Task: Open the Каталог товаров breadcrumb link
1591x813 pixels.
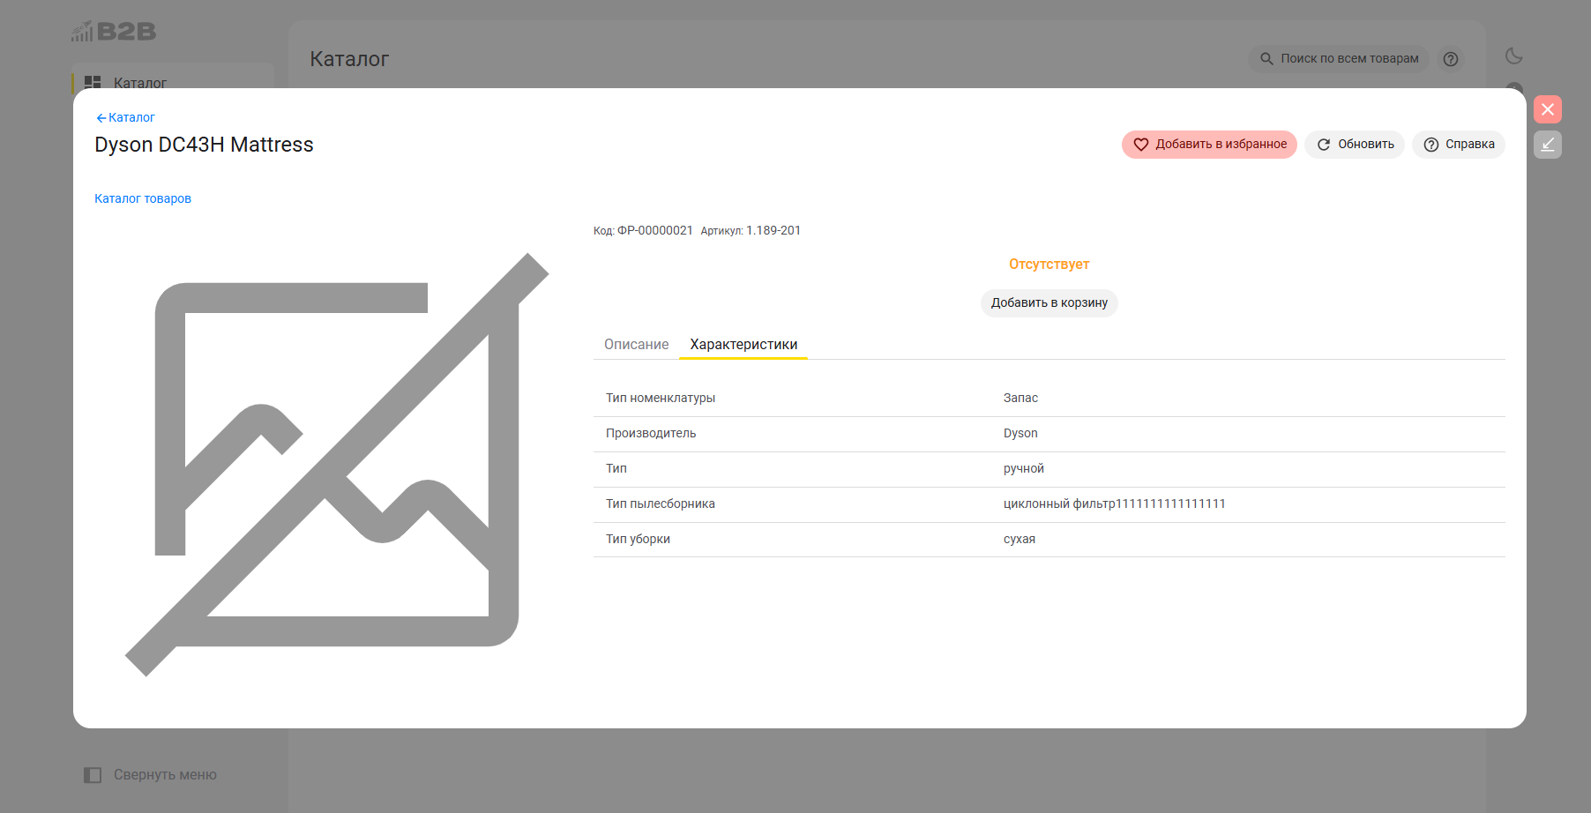Action: (143, 198)
